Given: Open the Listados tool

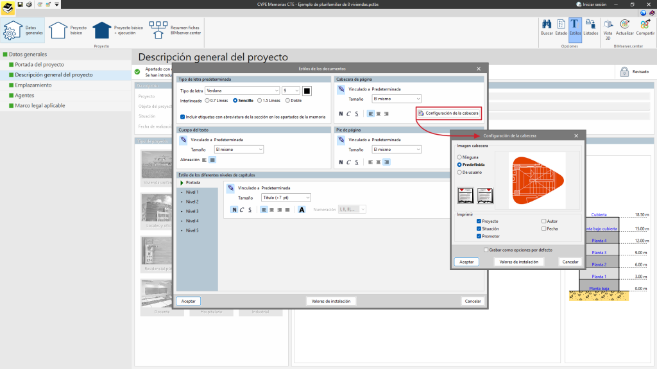Looking at the screenshot, I should [590, 27].
